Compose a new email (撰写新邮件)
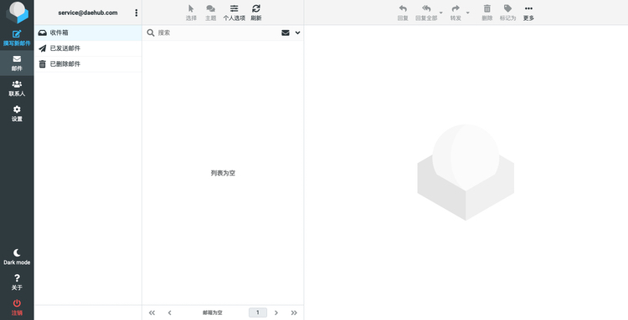This screenshot has width=628, height=320. point(17,38)
